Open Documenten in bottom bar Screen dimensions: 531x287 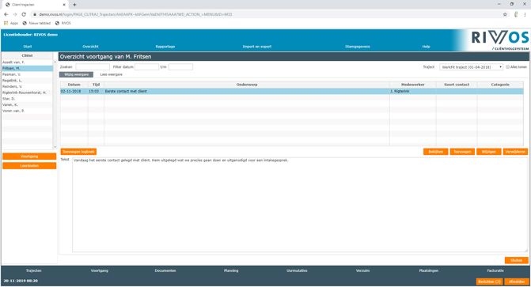click(165, 270)
